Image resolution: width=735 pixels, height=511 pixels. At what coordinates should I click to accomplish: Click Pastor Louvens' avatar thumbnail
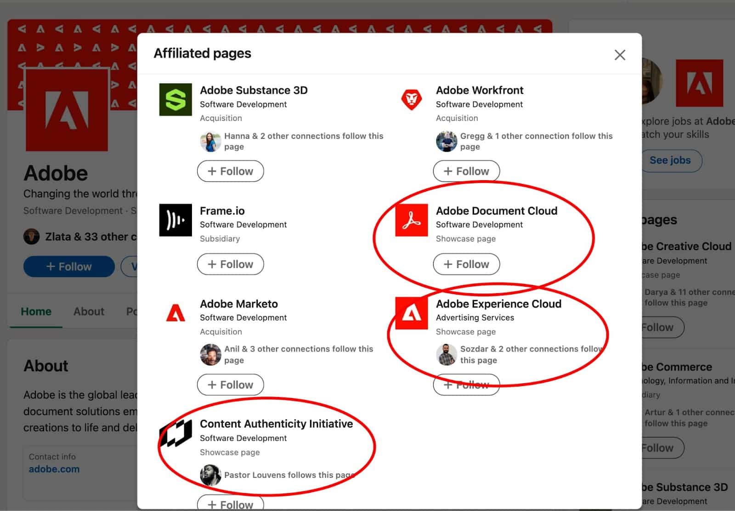(x=210, y=475)
